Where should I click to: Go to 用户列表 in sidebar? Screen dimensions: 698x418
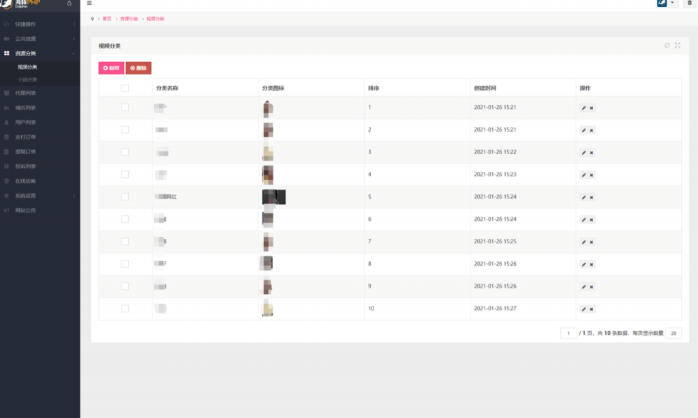tap(26, 122)
